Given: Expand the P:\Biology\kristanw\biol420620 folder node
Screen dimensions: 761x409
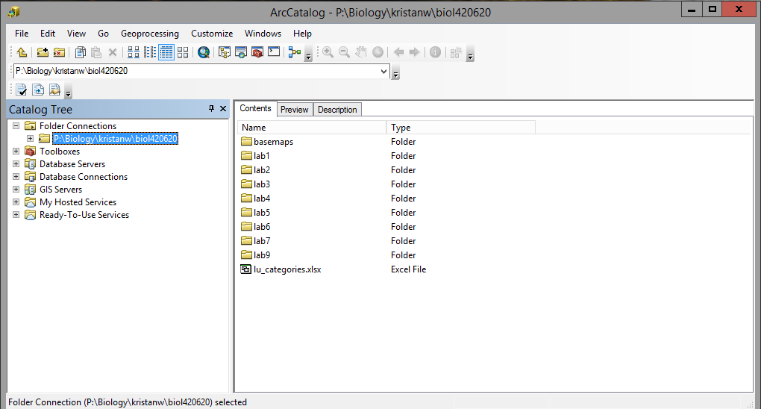Looking at the screenshot, I should (x=30, y=138).
